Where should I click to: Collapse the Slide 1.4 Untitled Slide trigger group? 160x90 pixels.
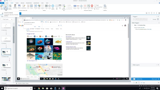point(132,25)
